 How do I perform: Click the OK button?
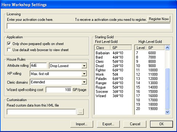click(161, 124)
